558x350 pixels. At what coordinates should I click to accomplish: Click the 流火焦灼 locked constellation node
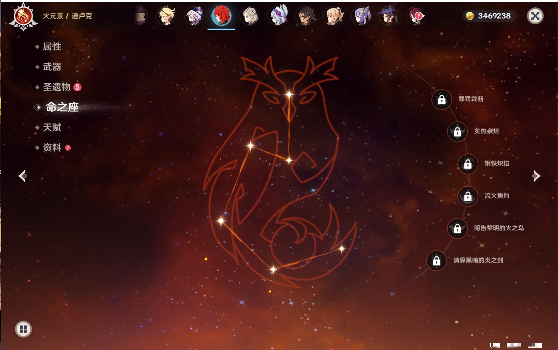[468, 196]
